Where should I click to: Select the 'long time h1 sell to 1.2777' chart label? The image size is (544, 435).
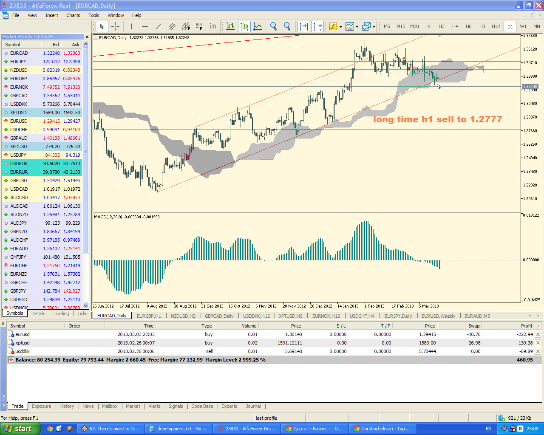438,119
